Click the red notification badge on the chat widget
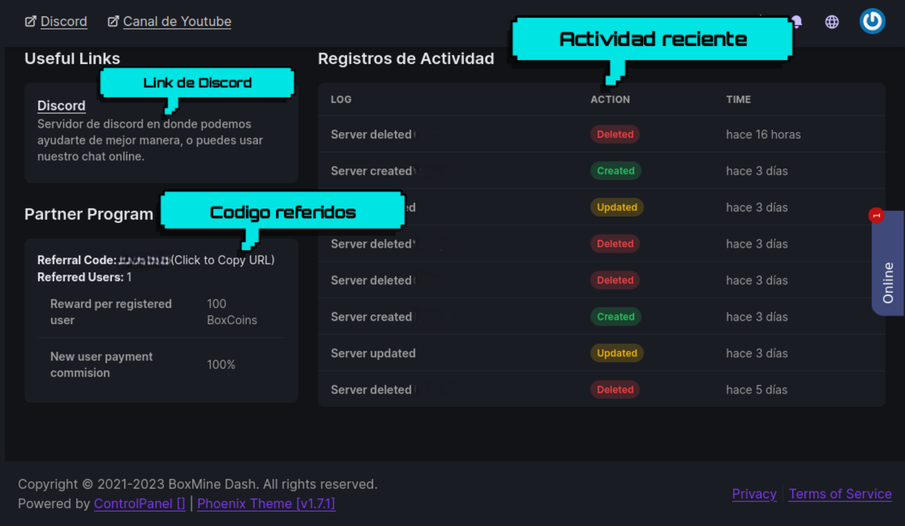Screen dimensions: 905x526 (876, 215)
